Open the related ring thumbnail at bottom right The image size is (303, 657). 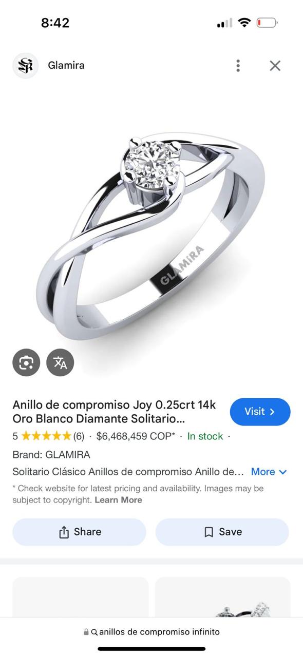[x=222, y=597]
